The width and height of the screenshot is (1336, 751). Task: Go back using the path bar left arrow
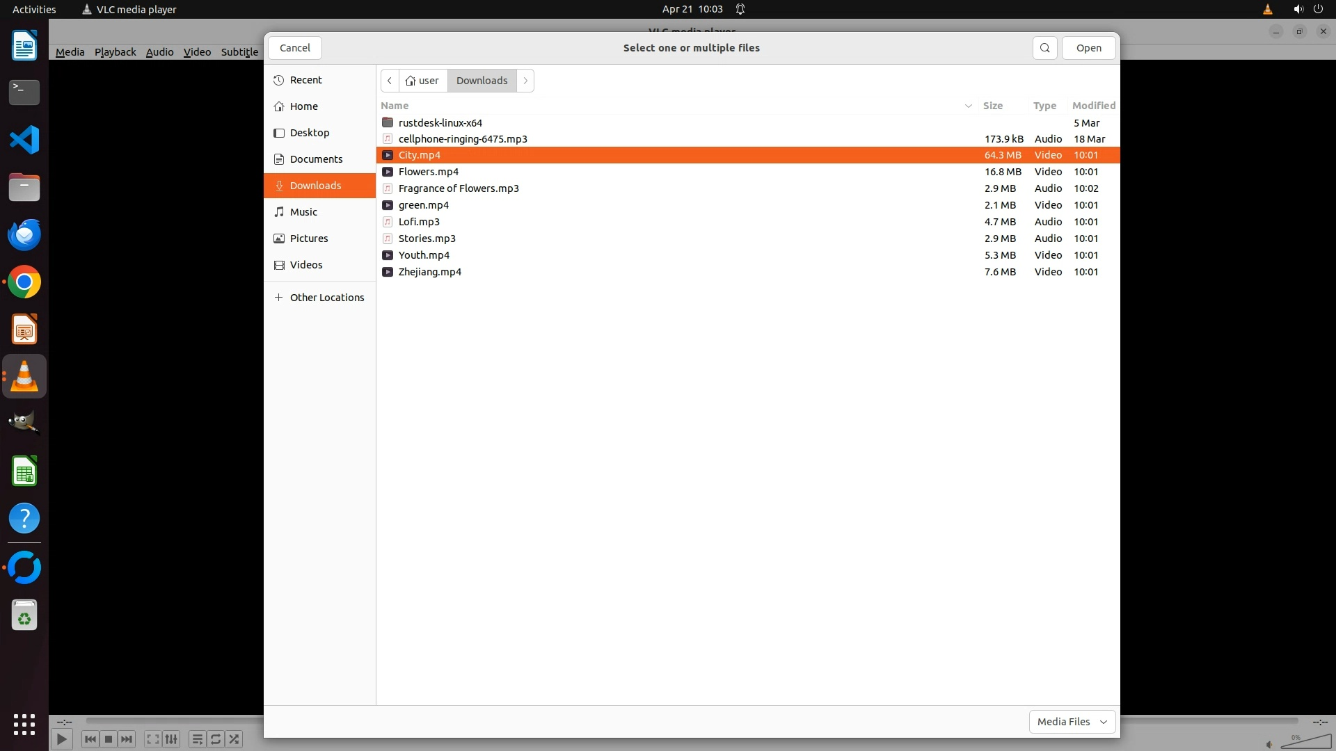390,81
